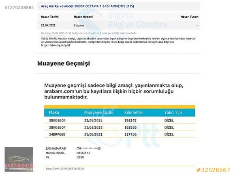The width and height of the screenshot is (235, 176).
Task: Click the 'Hasar Tutarı' header
Action: 190,17
